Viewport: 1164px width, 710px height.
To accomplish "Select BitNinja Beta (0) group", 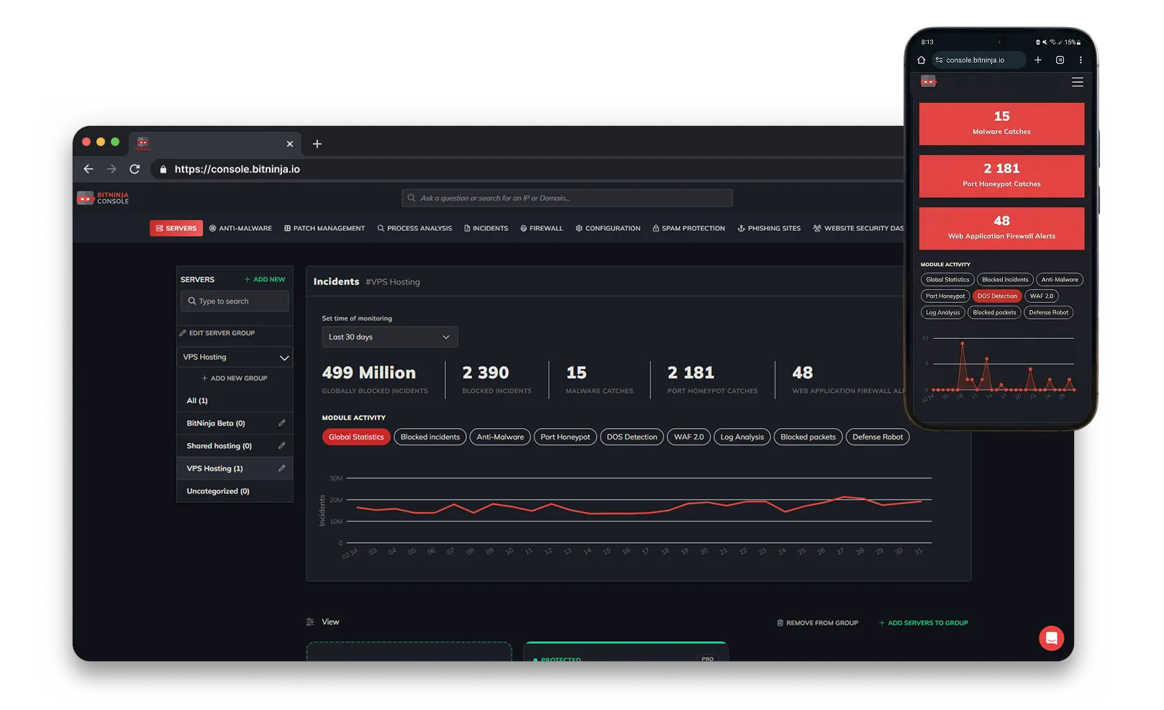I will [x=216, y=423].
